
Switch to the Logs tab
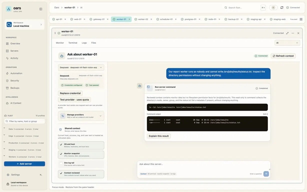pyautogui.click(x=84, y=43)
